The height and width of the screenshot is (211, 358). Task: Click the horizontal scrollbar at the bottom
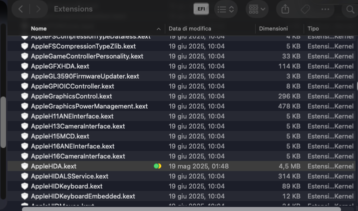coord(181,209)
